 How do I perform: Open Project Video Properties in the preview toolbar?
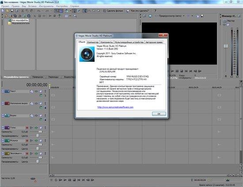144,16
